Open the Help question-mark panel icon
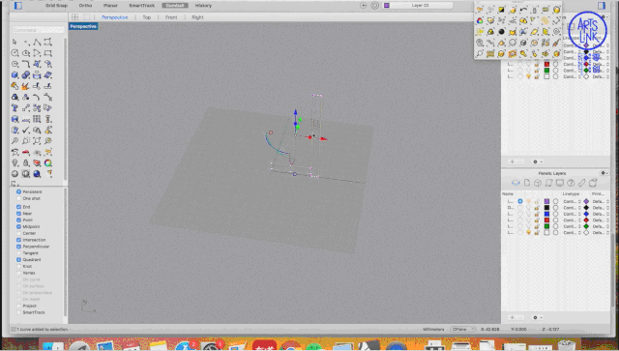This screenshot has height=351, width=619. click(571, 183)
